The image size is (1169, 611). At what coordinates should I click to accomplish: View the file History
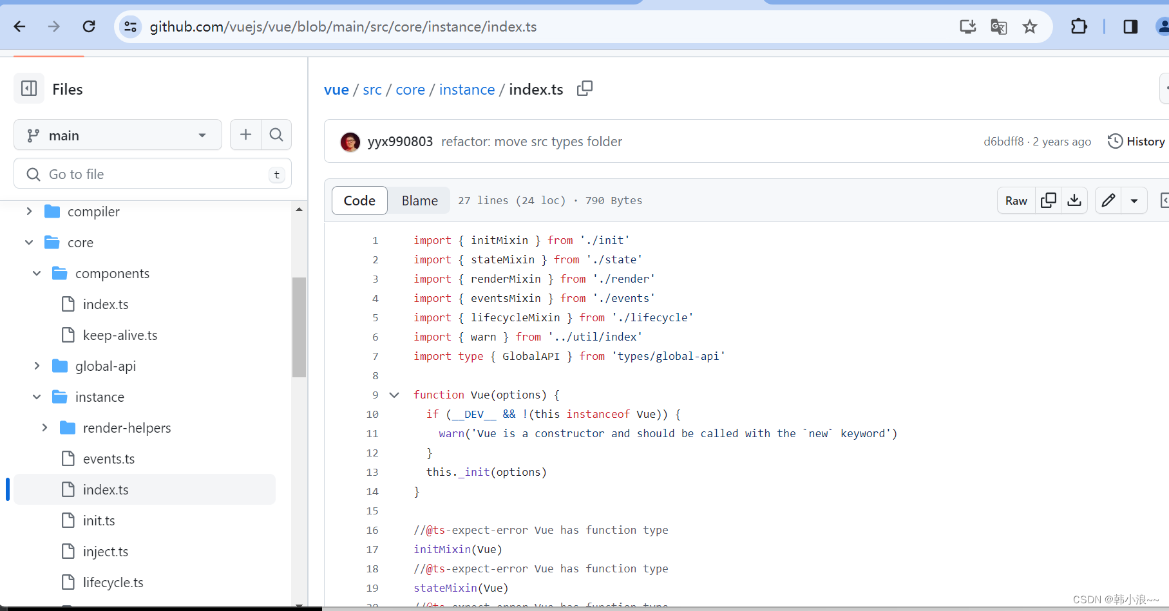[1136, 141]
